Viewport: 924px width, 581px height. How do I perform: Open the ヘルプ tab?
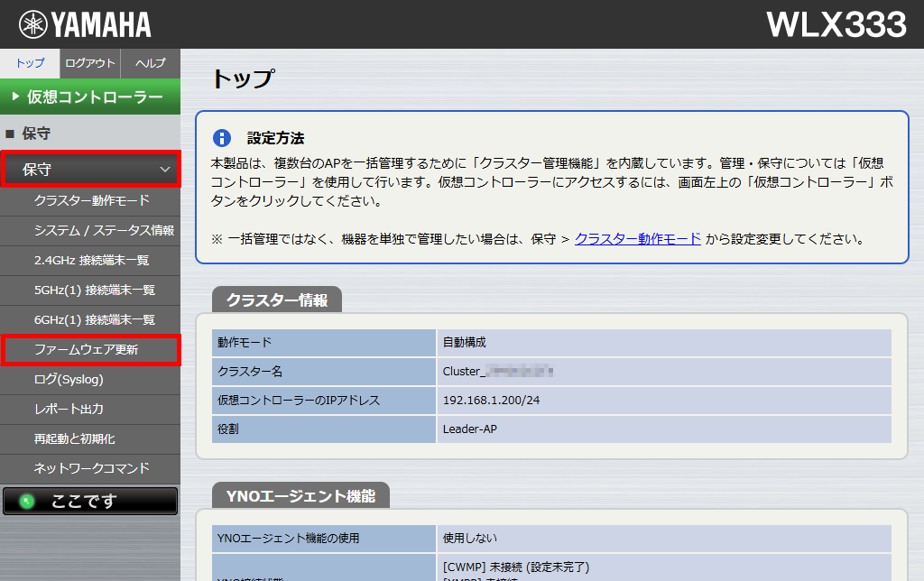point(151,63)
